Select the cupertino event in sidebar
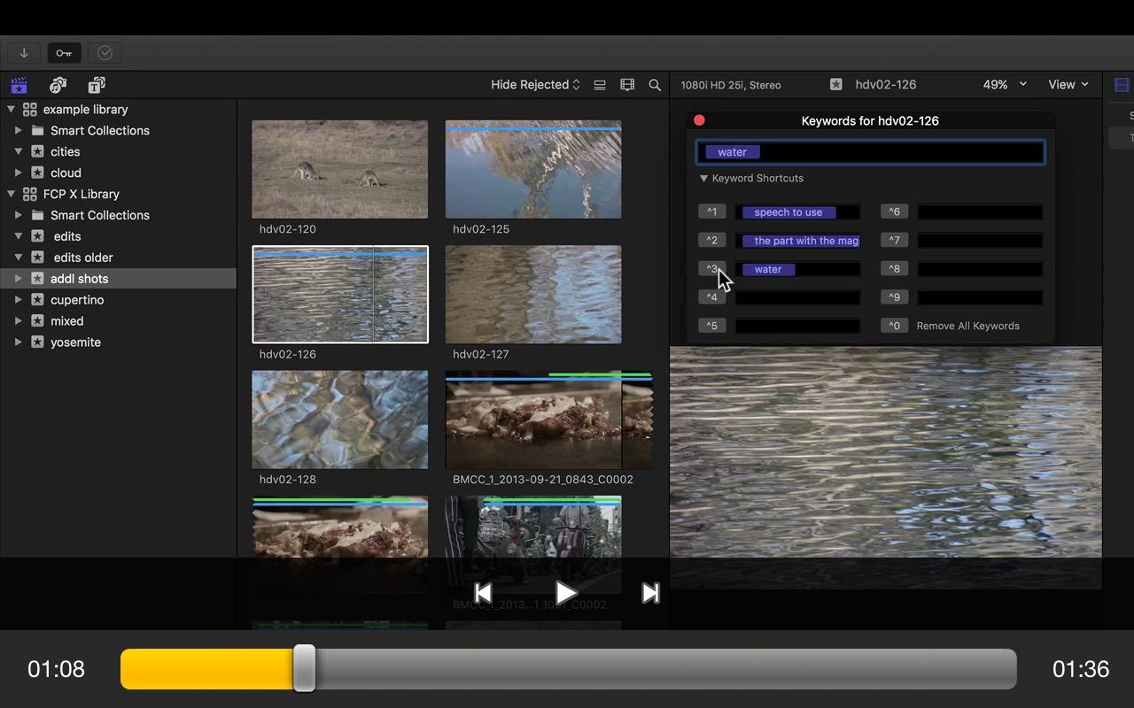 tap(77, 300)
